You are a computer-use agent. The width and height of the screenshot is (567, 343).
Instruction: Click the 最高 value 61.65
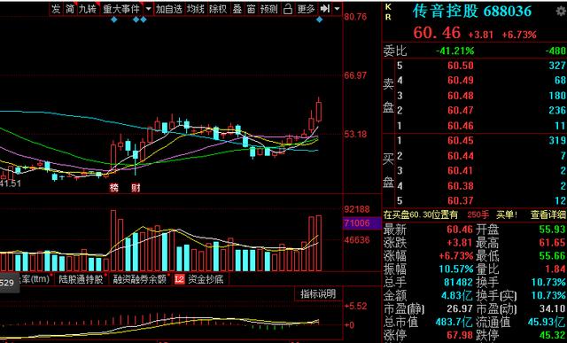point(552,243)
